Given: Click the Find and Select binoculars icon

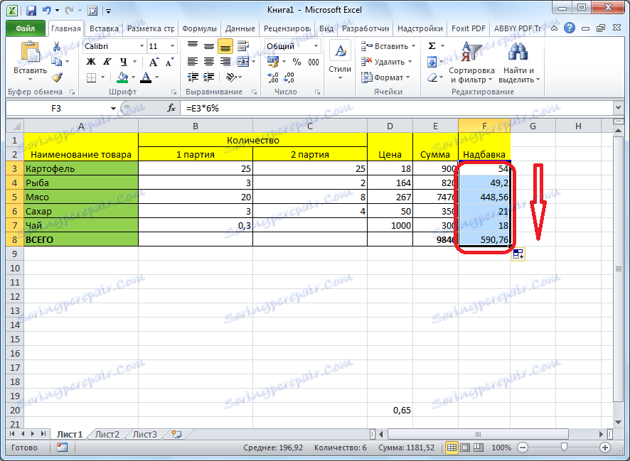Looking at the screenshot, I should coord(518,51).
